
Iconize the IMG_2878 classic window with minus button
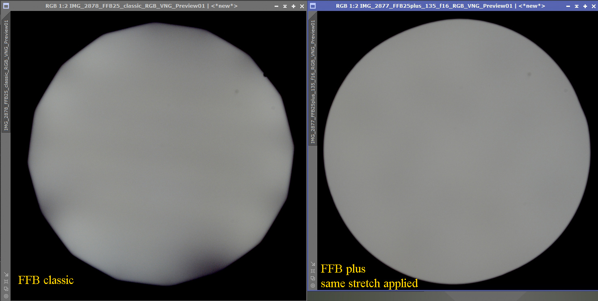[276, 6]
